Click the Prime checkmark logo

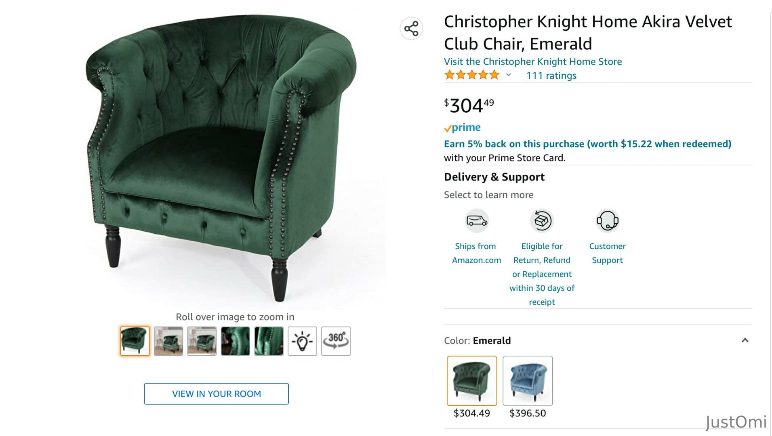[x=462, y=128]
